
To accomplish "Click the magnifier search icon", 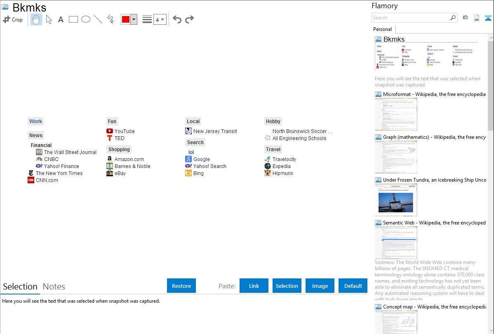I will [453, 18].
